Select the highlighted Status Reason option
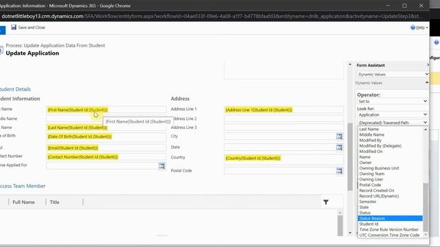The height and width of the screenshot is (247, 440). tap(390, 218)
